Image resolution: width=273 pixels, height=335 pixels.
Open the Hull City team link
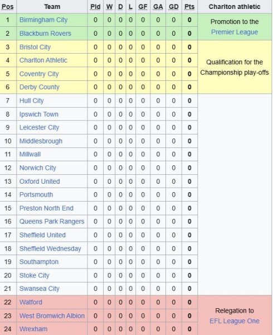32,100
